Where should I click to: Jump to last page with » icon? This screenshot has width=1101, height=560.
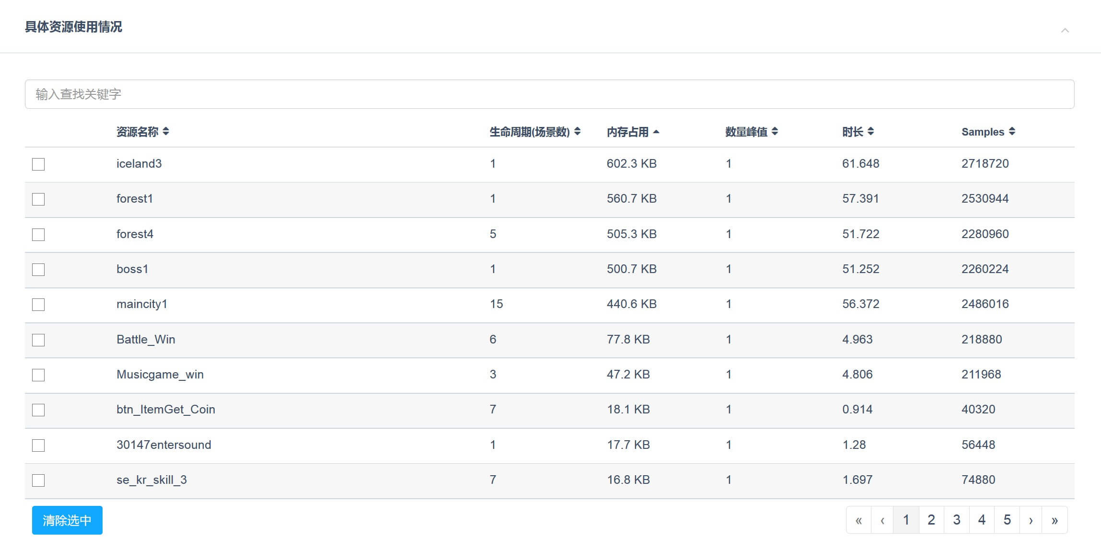(1055, 520)
